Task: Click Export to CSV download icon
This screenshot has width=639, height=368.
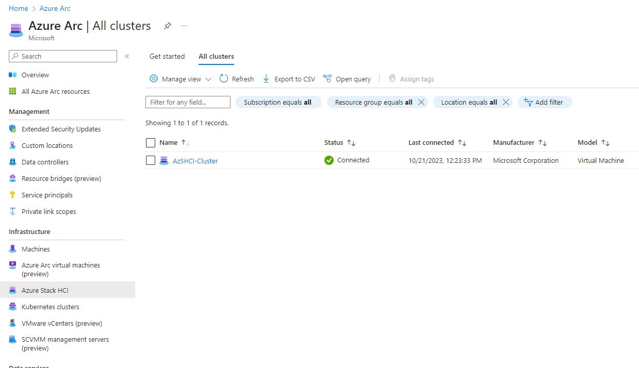Action: pos(266,79)
